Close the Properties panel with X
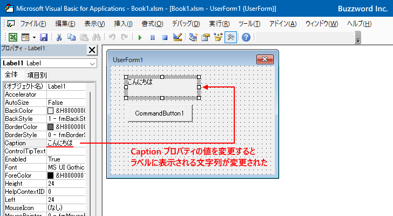The width and height of the screenshot is (393, 216). 92,50
